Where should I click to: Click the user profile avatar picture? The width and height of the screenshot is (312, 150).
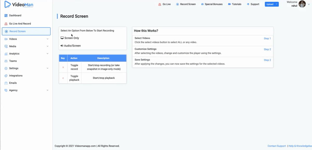point(302,4)
